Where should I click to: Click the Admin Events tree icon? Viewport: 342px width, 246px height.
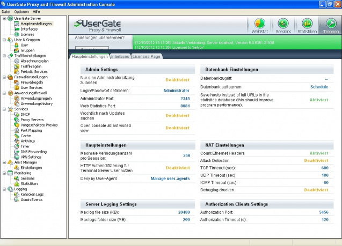pos(17,199)
